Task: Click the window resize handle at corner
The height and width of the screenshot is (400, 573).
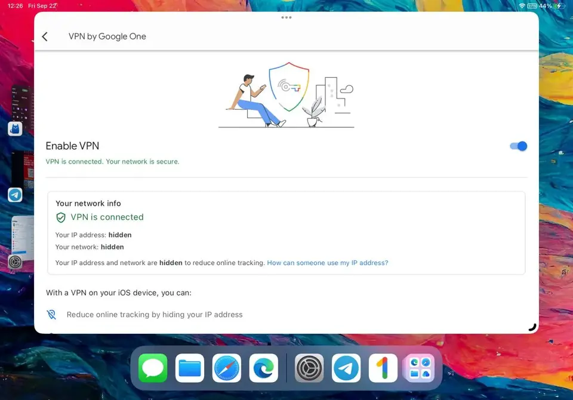Action: [x=533, y=327]
